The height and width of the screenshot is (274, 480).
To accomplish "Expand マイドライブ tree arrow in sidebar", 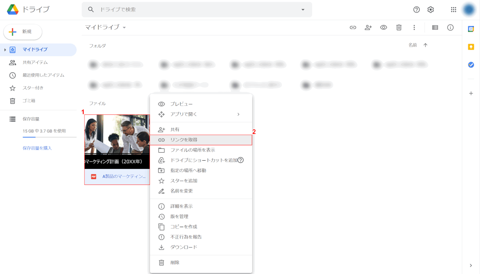I will coord(5,50).
